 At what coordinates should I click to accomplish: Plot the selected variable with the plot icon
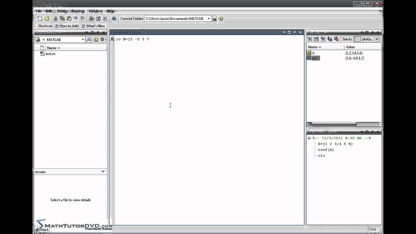tap(358, 39)
